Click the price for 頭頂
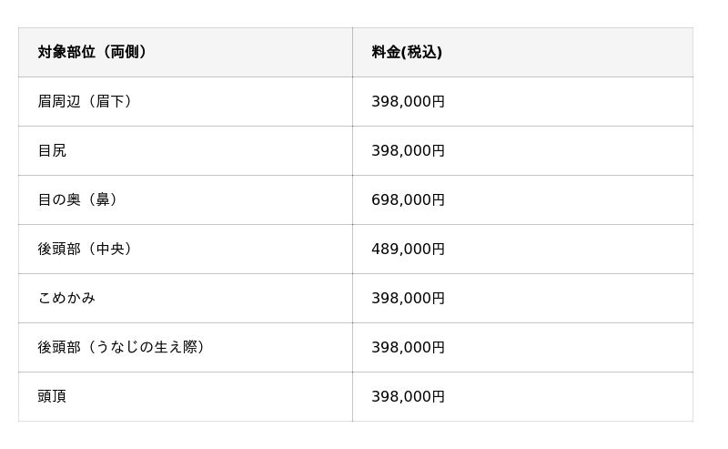The image size is (728, 449). [408, 396]
